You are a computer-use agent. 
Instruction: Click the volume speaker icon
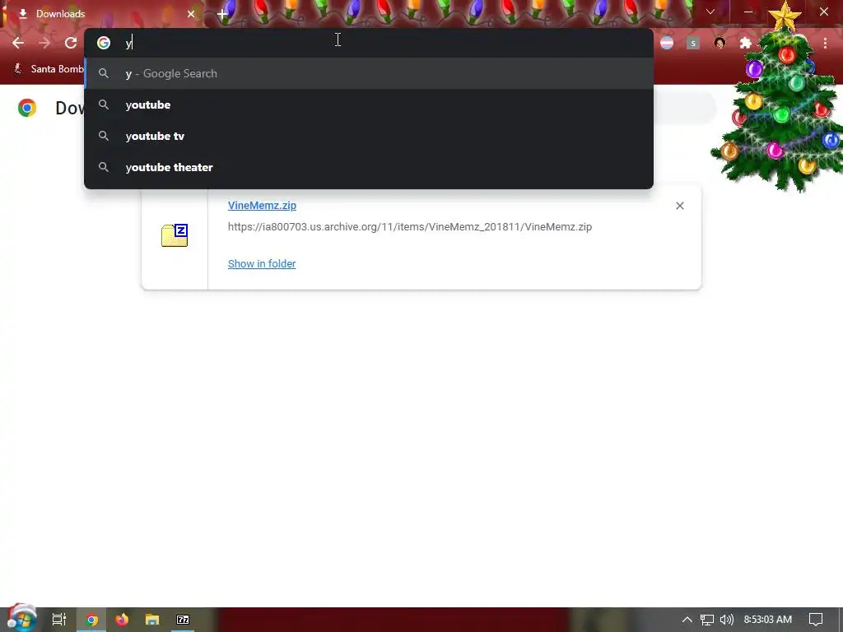tap(727, 620)
